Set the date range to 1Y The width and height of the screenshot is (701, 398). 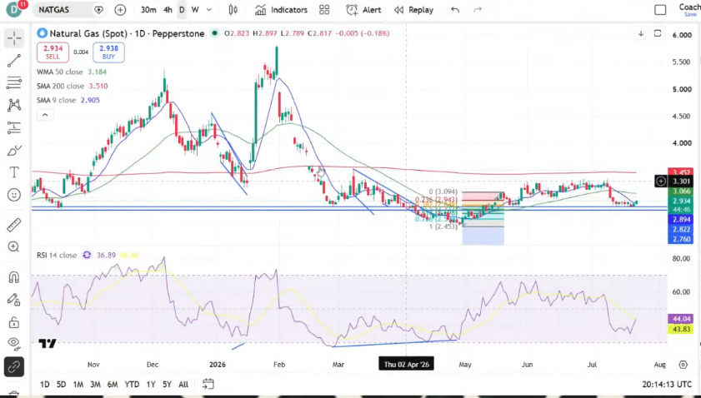pos(151,384)
